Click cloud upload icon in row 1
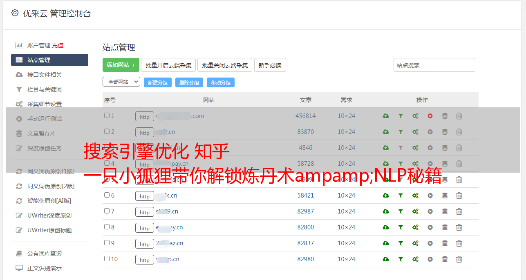Screen dimensions: 526x280 pyautogui.click(x=386, y=116)
